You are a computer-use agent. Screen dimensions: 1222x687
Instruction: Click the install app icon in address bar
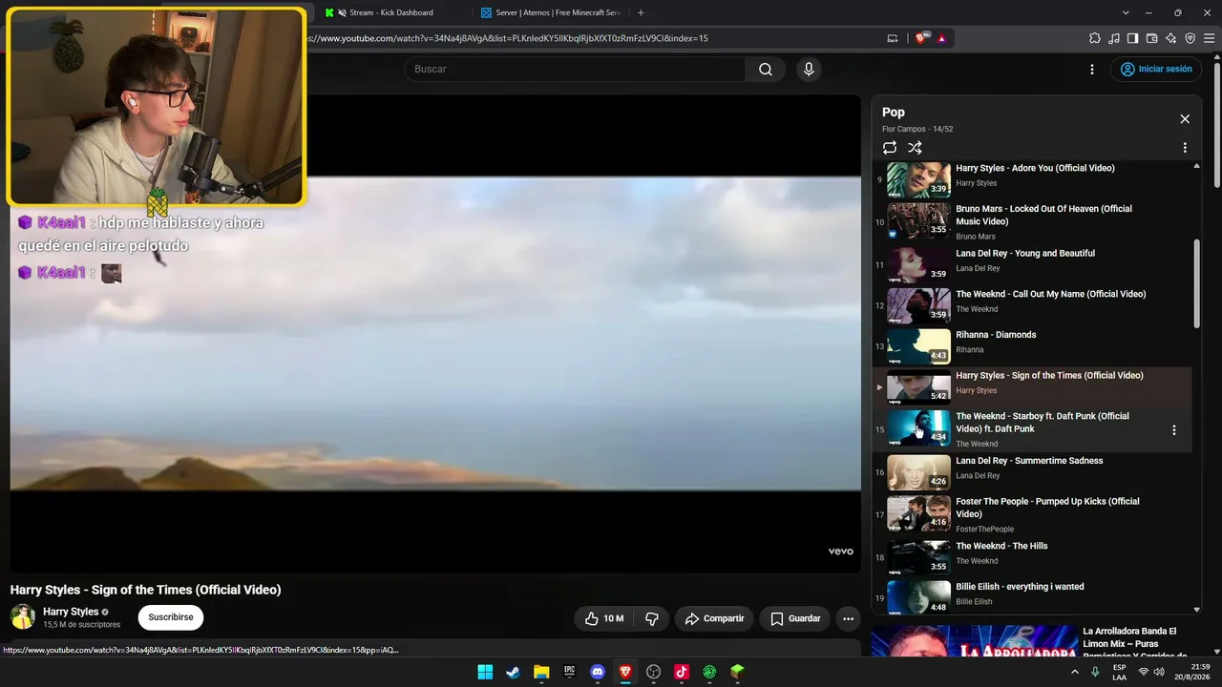pyautogui.click(x=893, y=38)
